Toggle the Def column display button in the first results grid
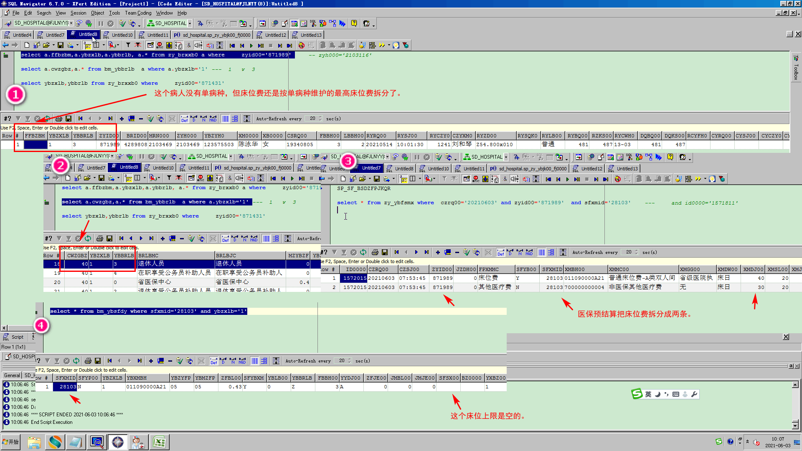This screenshot has width=802, height=451. [184, 119]
